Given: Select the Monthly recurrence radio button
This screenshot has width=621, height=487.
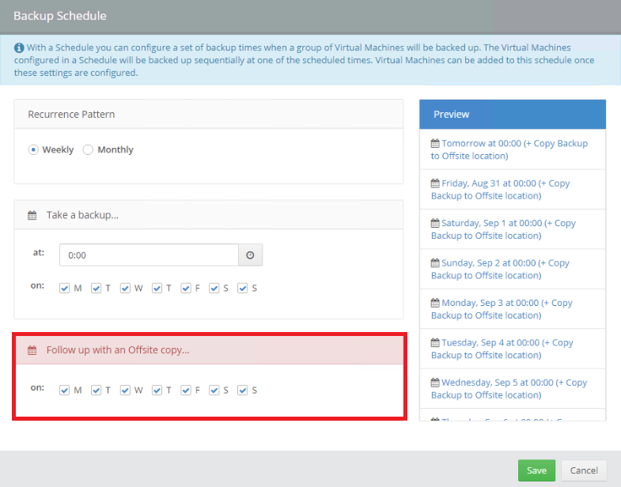Looking at the screenshot, I should [88, 150].
